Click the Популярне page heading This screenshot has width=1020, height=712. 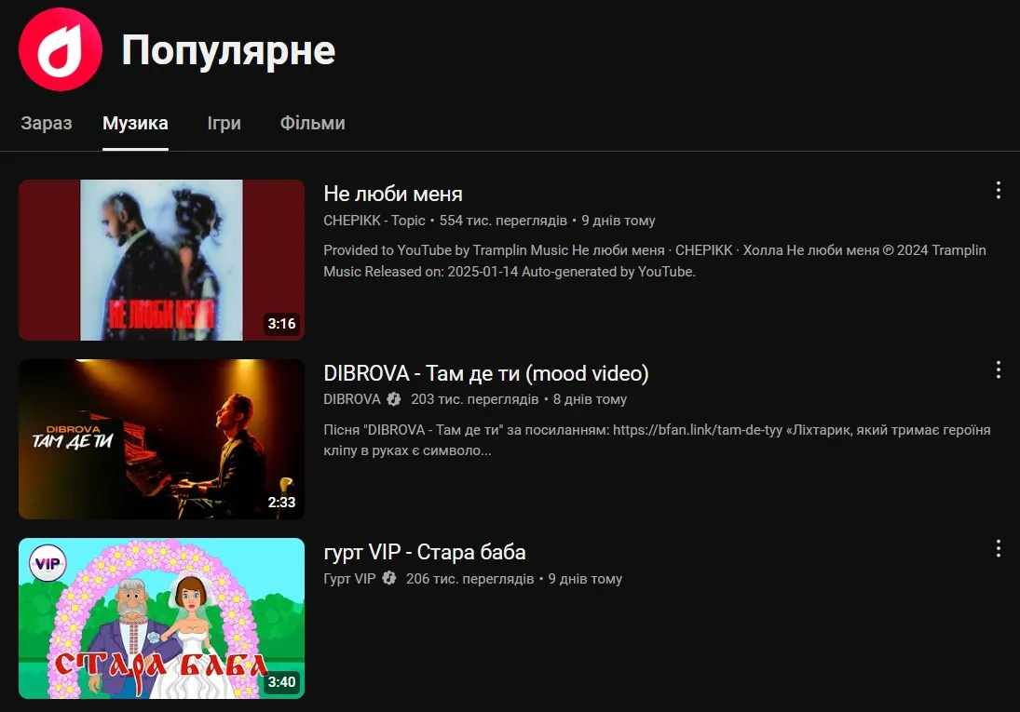tap(228, 50)
